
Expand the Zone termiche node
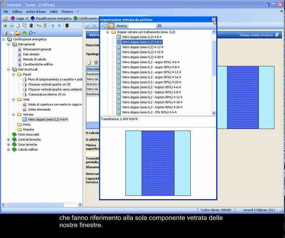click(9, 145)
